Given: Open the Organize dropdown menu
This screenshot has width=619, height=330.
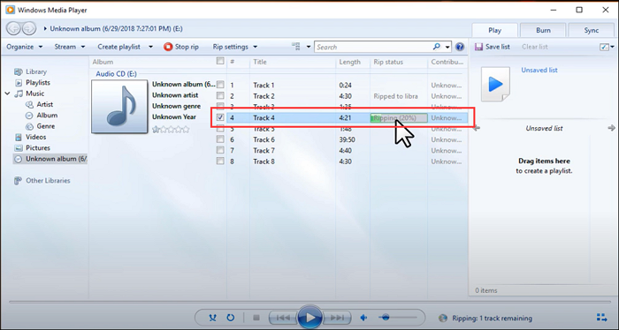Looking at the screenshot, I should pyautogui.click(x=25, y=47).
